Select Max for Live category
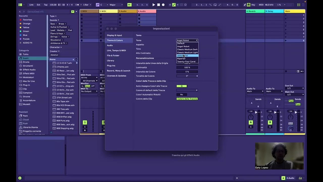This screenshot has height=182, width=323. point(33,81)
